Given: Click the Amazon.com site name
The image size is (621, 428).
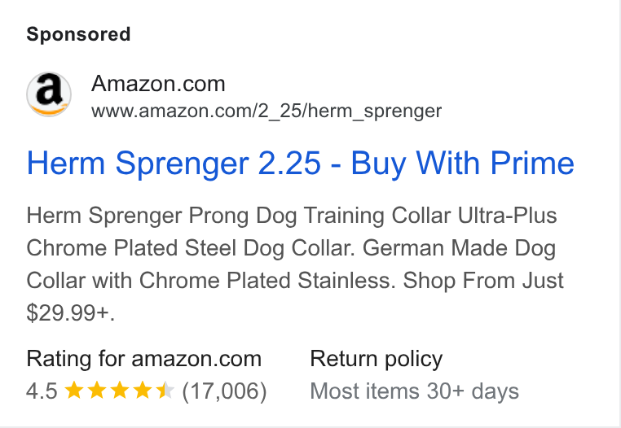Looking at the screenshot, I should click(158, 84).
